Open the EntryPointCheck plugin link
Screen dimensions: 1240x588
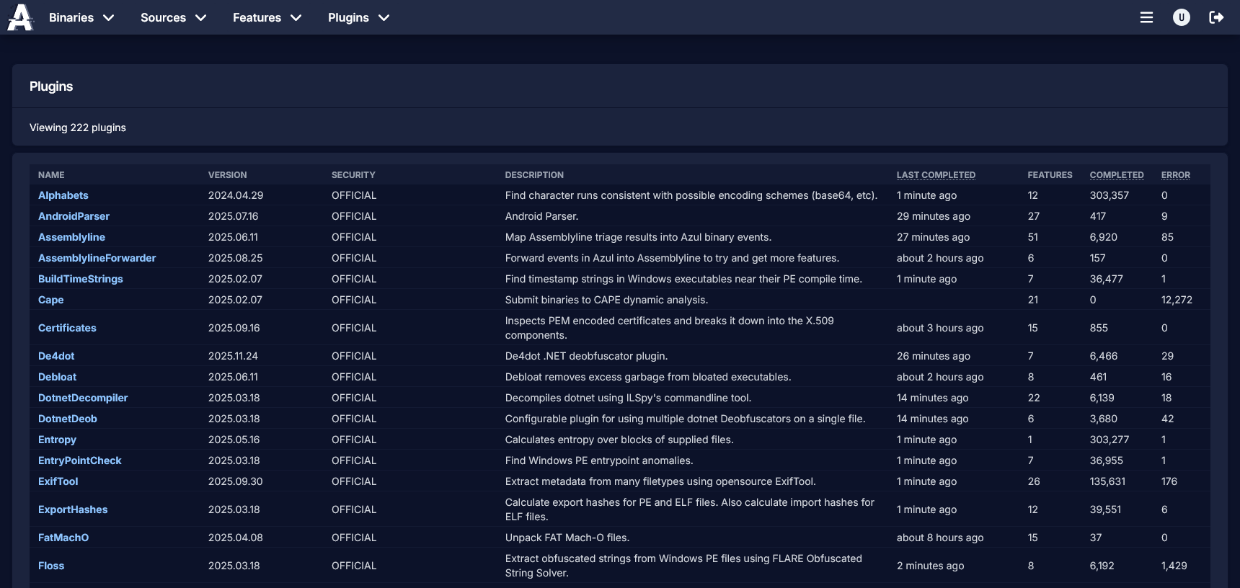(x=80, y=460)
